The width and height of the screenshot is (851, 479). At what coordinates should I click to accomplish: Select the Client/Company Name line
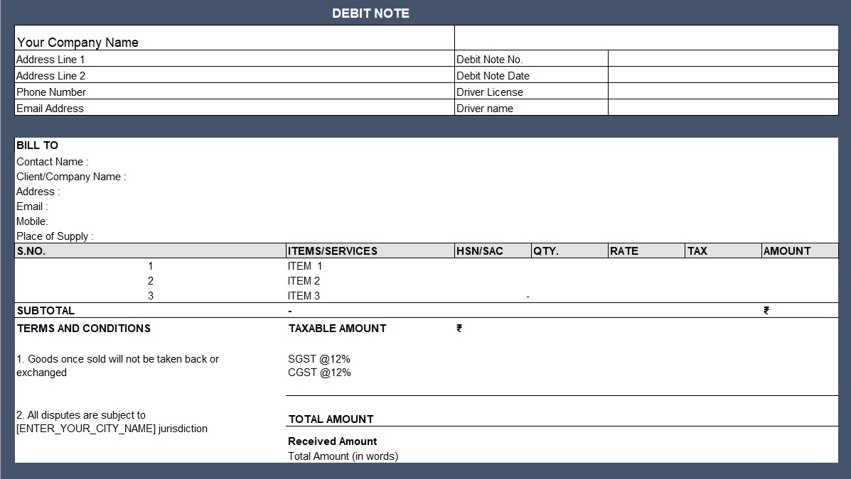pos(70,176)
